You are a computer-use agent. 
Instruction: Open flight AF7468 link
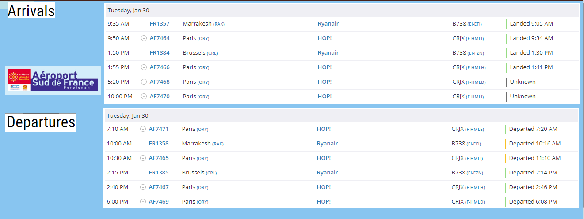point(160,82)
